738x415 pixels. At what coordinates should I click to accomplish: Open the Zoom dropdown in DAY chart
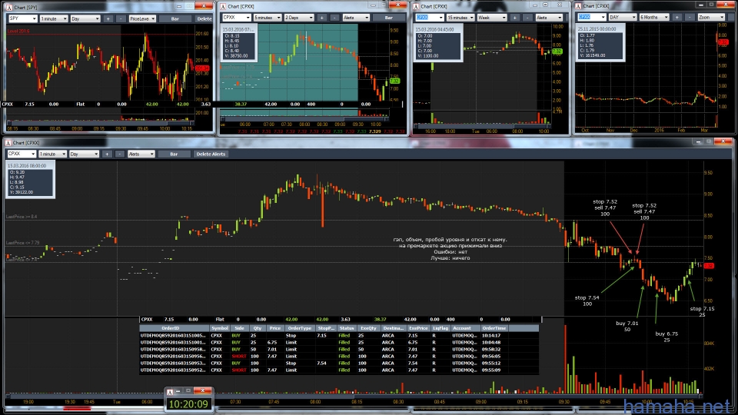(710, 17)
